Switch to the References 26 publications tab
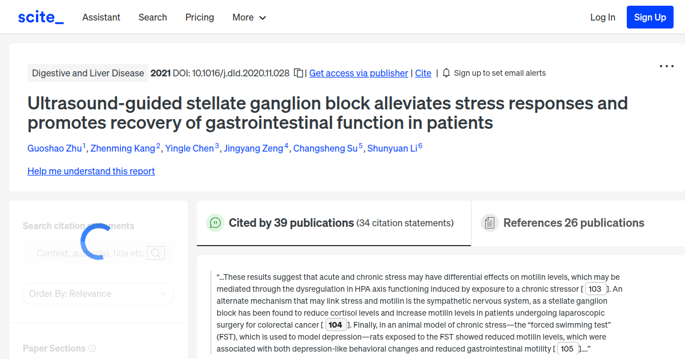 point(573,222)
